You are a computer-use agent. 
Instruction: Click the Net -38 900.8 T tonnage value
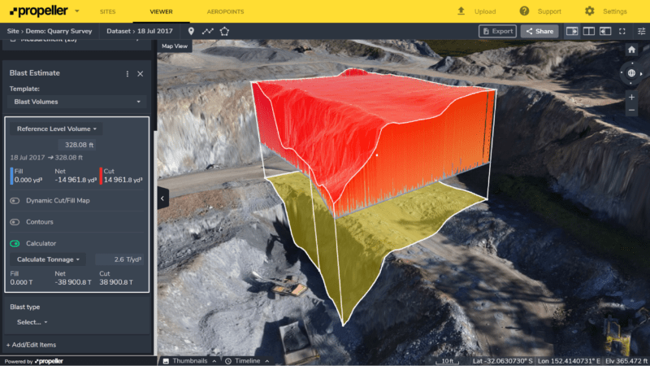click(73, 282)
